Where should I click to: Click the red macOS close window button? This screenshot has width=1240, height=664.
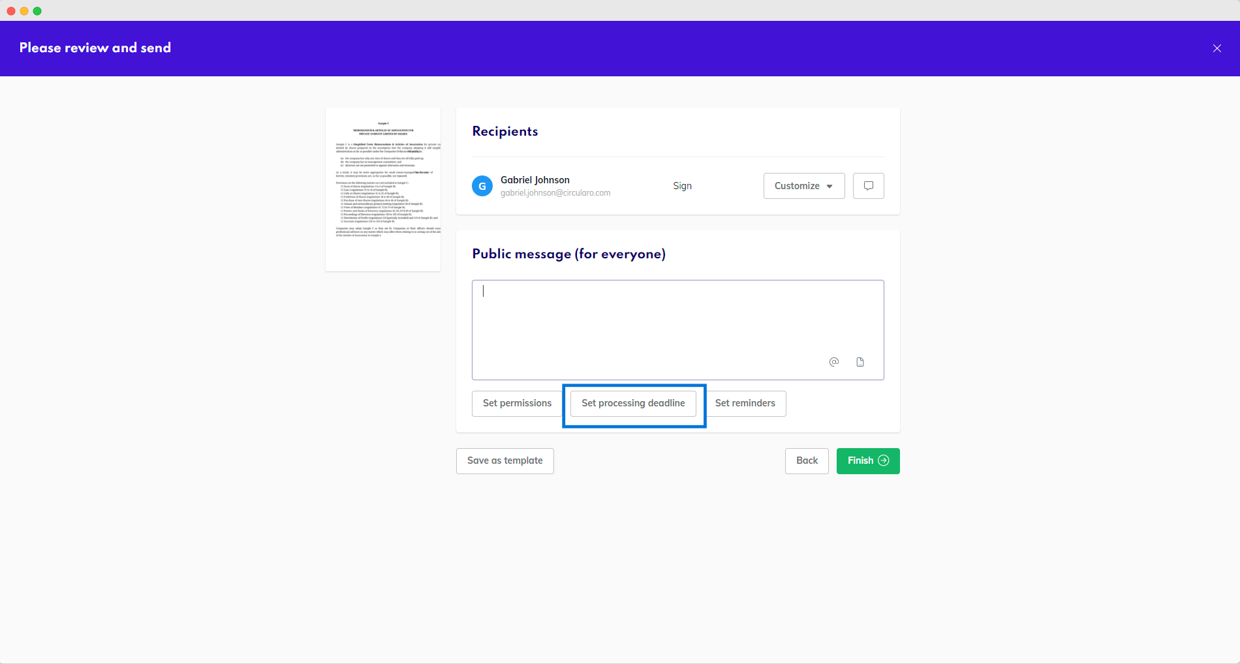point(11,11)
